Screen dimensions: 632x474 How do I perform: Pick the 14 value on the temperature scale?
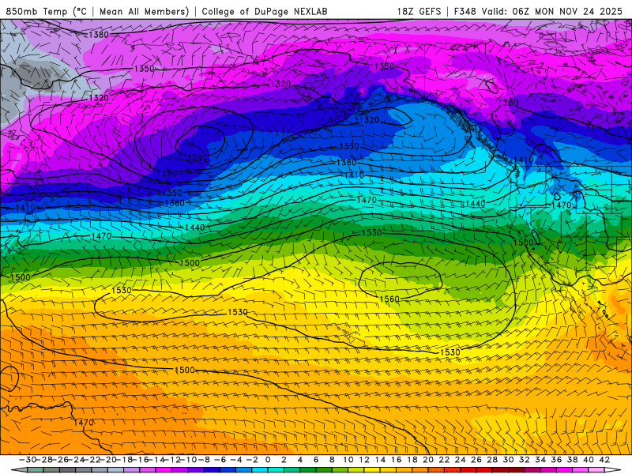380,460
